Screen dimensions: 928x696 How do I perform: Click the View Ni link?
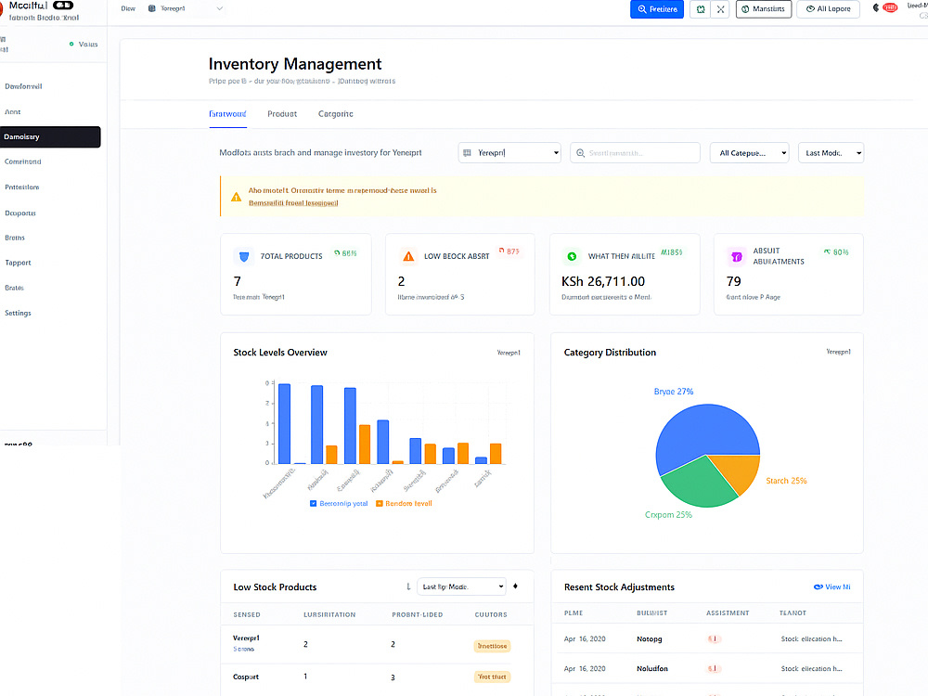(x=831, y=587)
